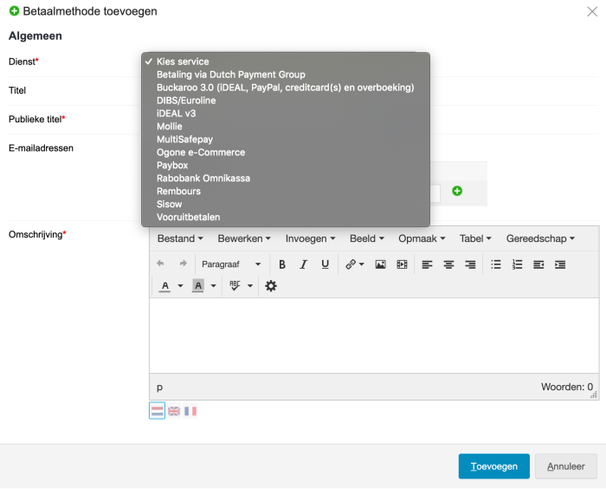Align text left
606x489 pixels.
427,264
